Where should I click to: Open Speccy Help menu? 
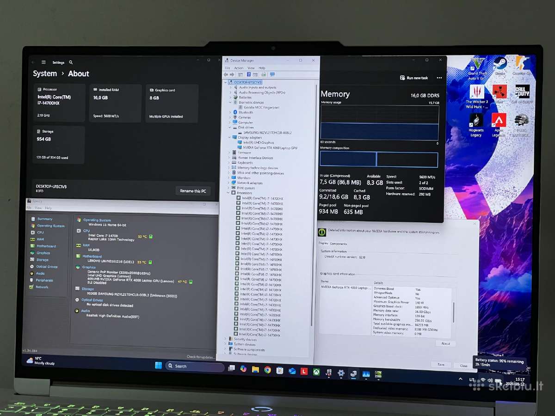tap(48, 208)
